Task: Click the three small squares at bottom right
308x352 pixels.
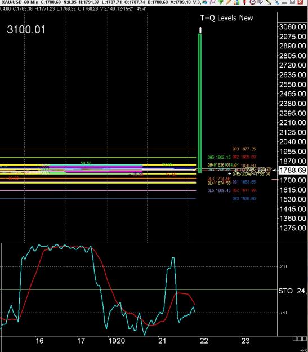Action: (300, 338)
